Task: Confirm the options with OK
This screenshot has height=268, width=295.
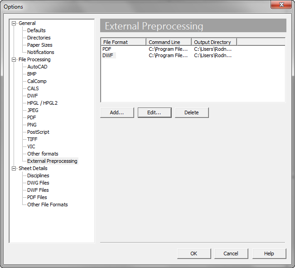Action: point(194,253)
